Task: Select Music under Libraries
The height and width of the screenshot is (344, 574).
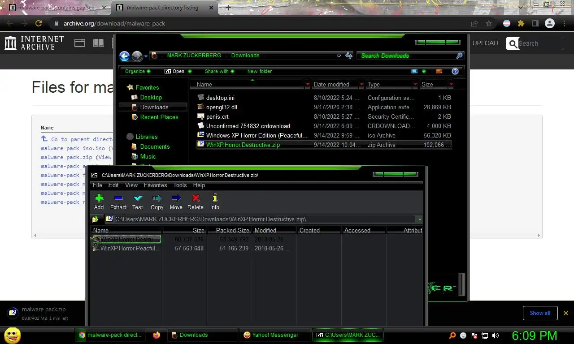Action: pos(148,156)
